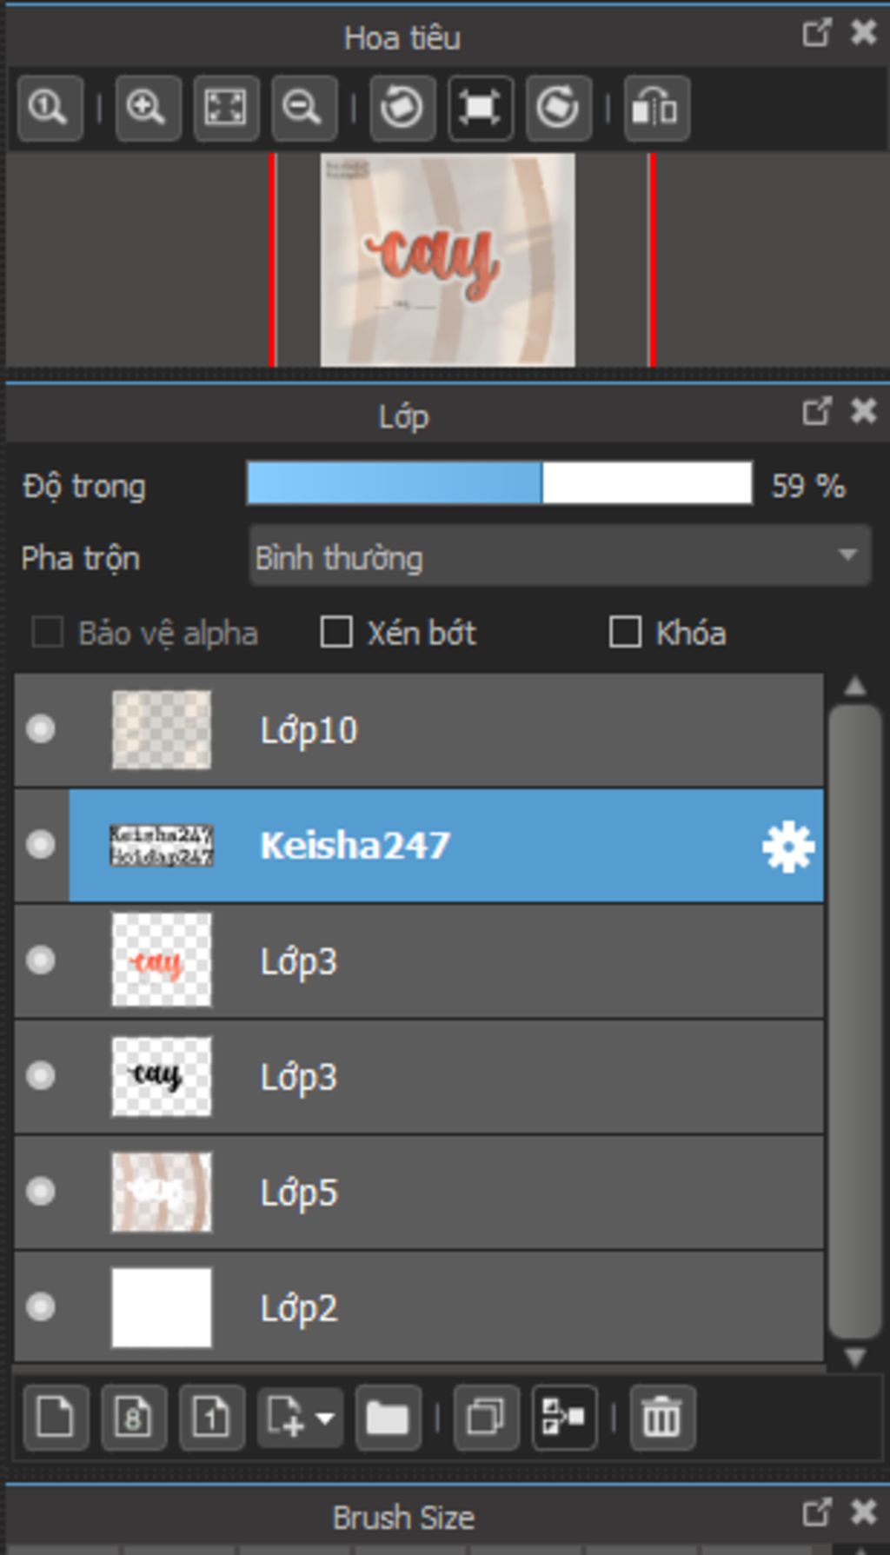Reset the canvas rotation
Screen dimensions: 890x1555
point(481,108)
